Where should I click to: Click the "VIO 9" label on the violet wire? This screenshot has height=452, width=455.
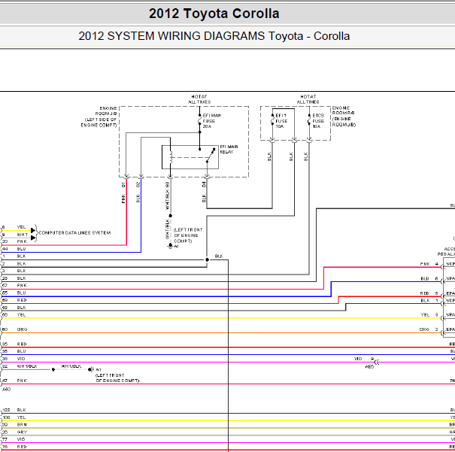[x=364, y=359]
